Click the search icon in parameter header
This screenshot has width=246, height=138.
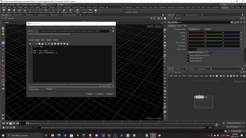(238, 22)
